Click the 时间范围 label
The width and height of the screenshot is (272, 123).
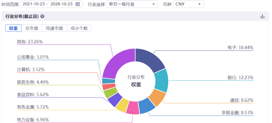pyautogui.click(x=10, y=4)
